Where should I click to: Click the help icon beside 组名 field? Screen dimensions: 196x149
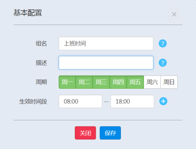pyautogui.click(x=162, y=43)
